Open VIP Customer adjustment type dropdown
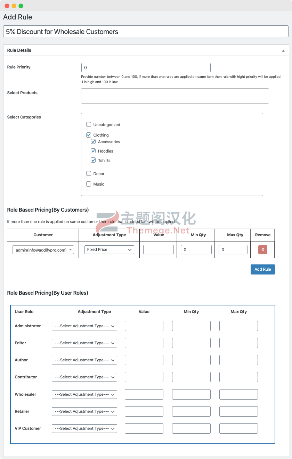Screen dimensions: 292x459 (84, 428)
